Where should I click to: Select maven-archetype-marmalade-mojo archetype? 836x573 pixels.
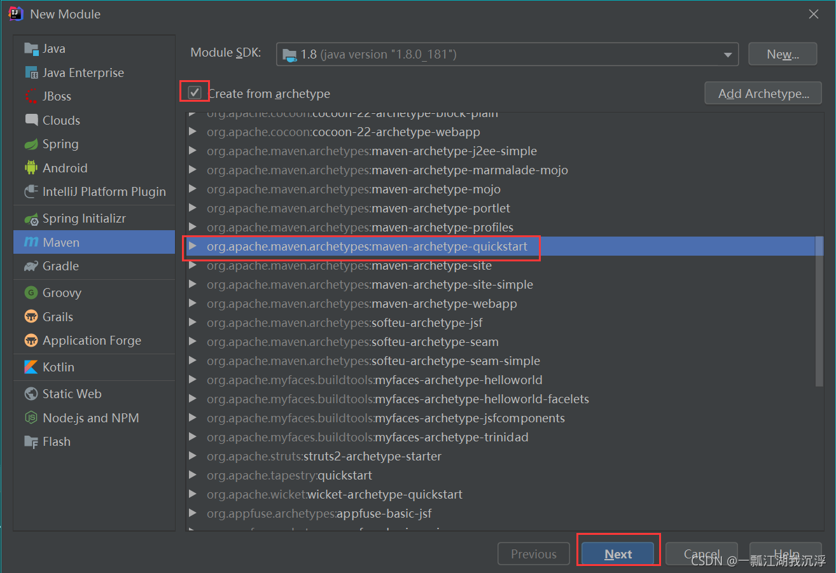pos(500,170)
